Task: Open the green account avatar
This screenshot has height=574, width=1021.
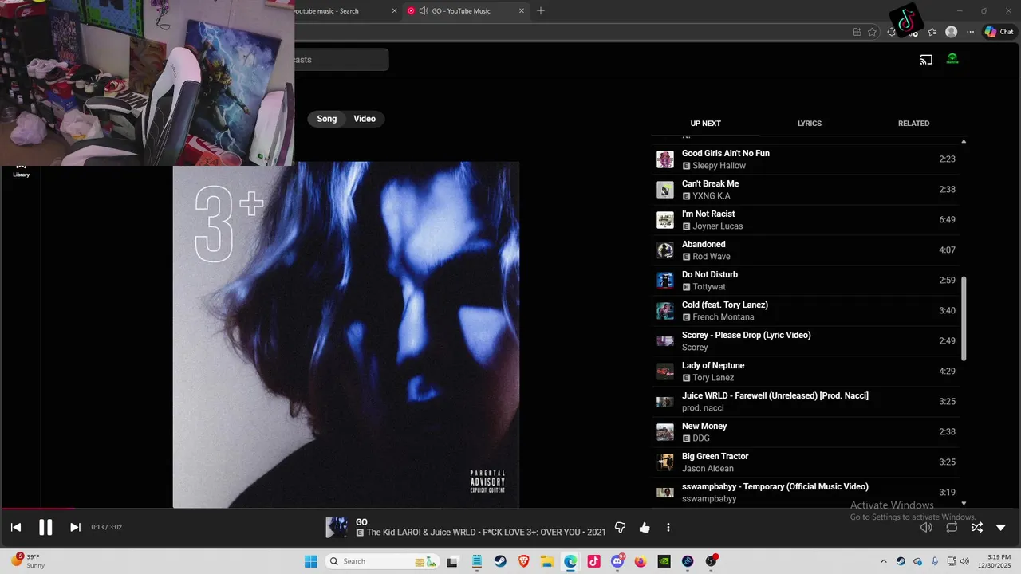Action: point(952,59)
